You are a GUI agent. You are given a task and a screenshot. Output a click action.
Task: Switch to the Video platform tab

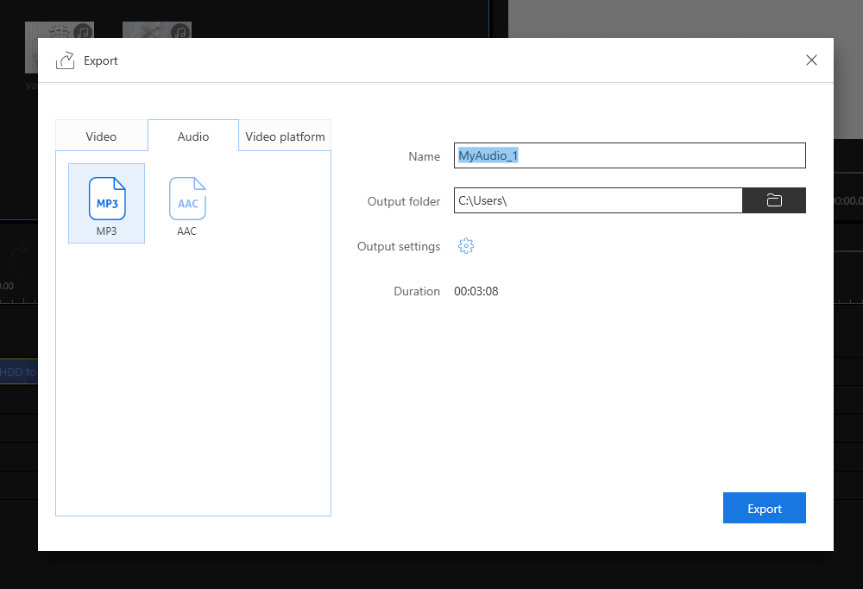pos(285,136)
